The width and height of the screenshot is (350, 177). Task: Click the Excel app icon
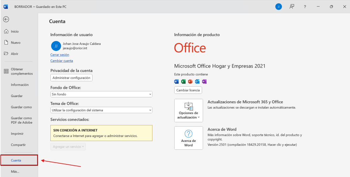tap(183, 82)
